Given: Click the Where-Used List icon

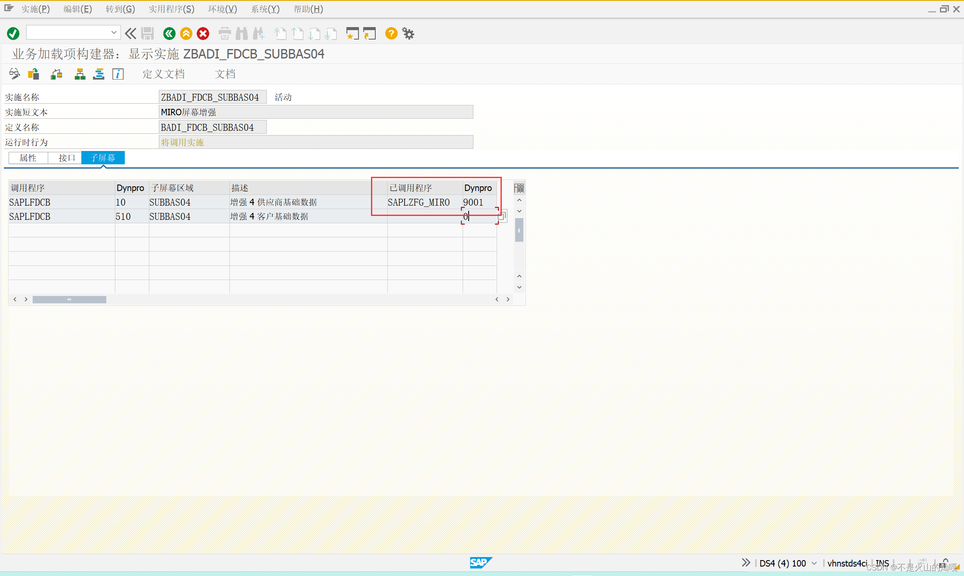Looking at the screenshot, I should [x=56, y=74].
